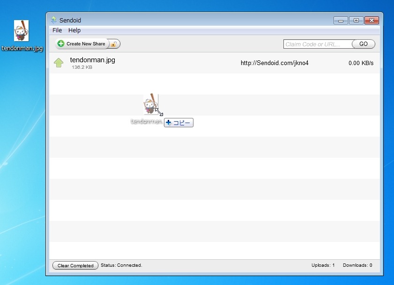Click the Clear Completed button
Viewport: 394px width, 285px height.
75,265
